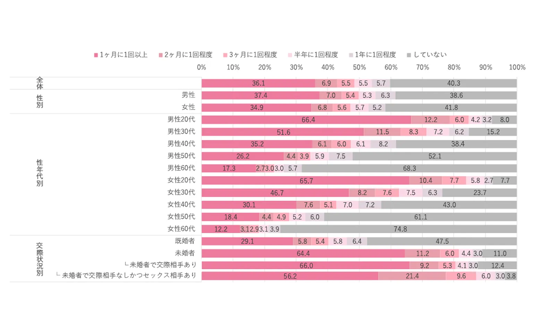555x325 pixels.
Task: Click the 性年代別 group heading
Action: 40,173
